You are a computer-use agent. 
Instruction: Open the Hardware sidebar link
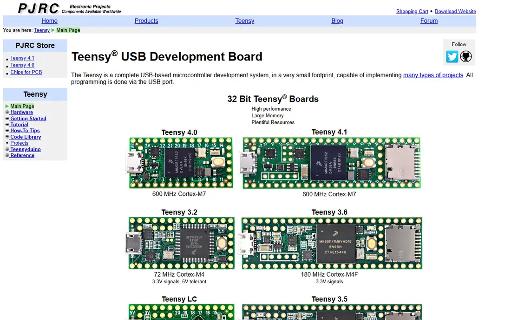[x=21, y=112]
